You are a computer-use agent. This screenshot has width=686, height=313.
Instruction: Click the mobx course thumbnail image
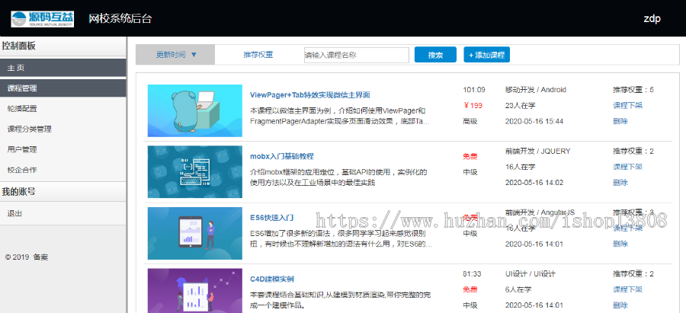(194, 172)
